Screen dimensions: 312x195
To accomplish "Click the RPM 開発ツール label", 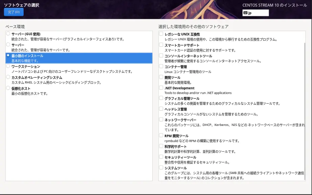I will point(176,136).
